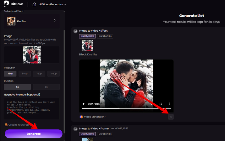Go to the home icon

(x=34, y=4)
